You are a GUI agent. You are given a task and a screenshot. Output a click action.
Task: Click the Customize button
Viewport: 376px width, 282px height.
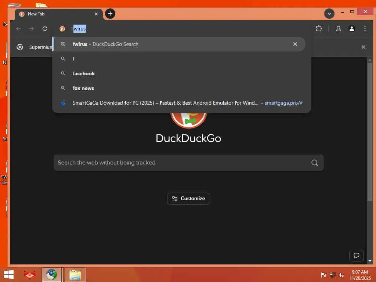(188, 199)
